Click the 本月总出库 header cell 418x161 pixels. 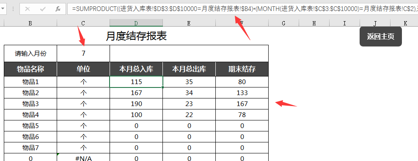tap(189, 69)
